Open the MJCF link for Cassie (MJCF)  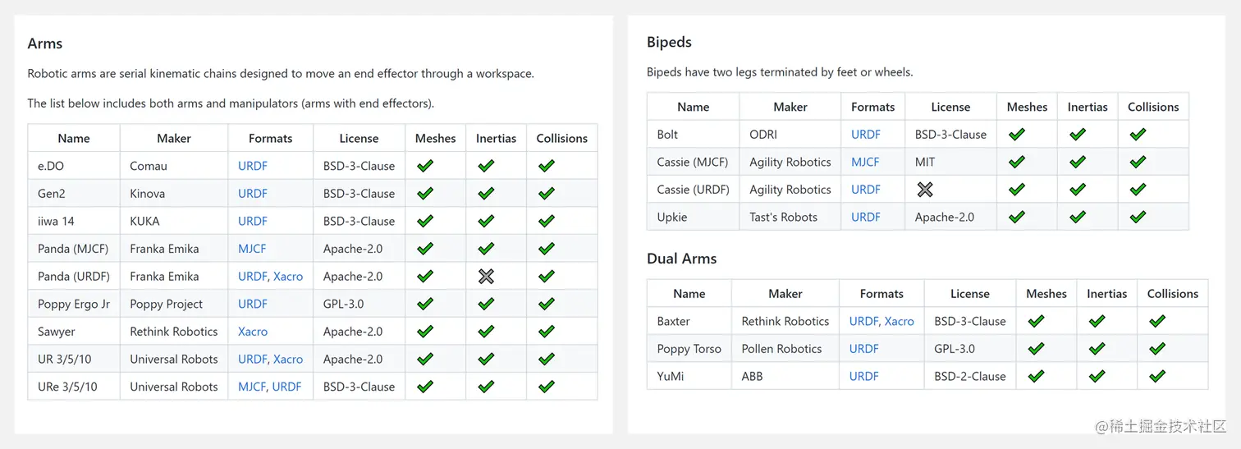[865, 163]
